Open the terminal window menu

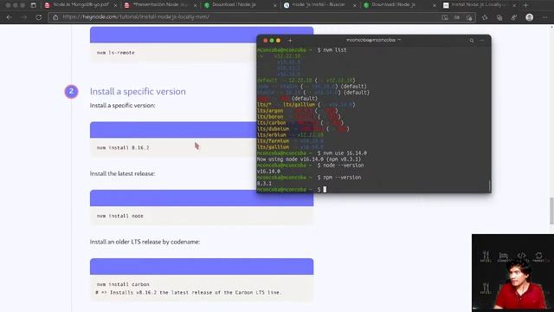tap(482, 41)
